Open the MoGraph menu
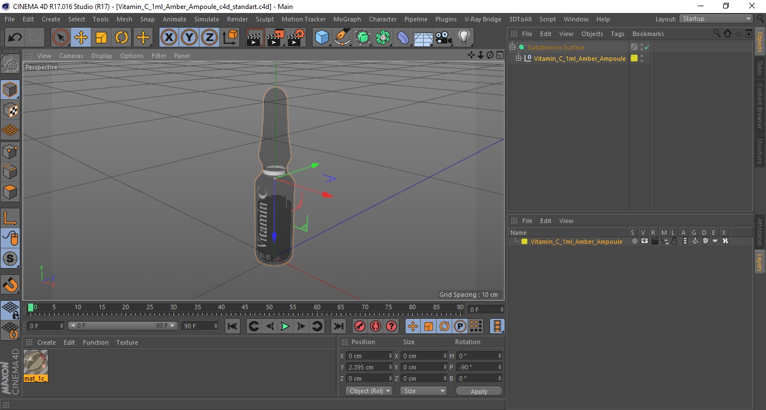Screen dimensions: 766x410 (347, 19)
